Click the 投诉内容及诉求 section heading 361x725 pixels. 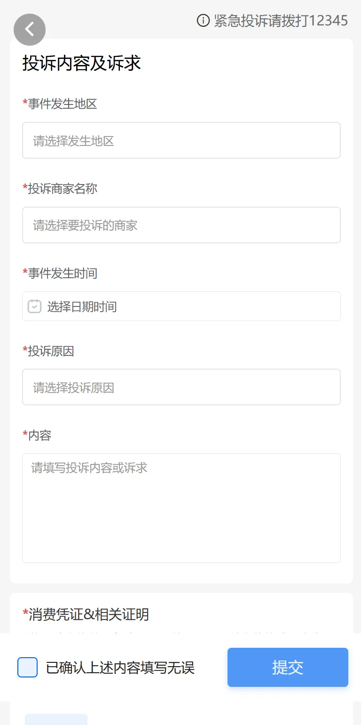click(82, 64)
